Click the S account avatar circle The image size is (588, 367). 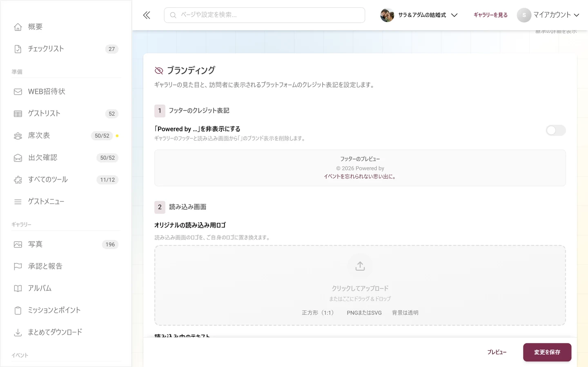click(524, 15)
